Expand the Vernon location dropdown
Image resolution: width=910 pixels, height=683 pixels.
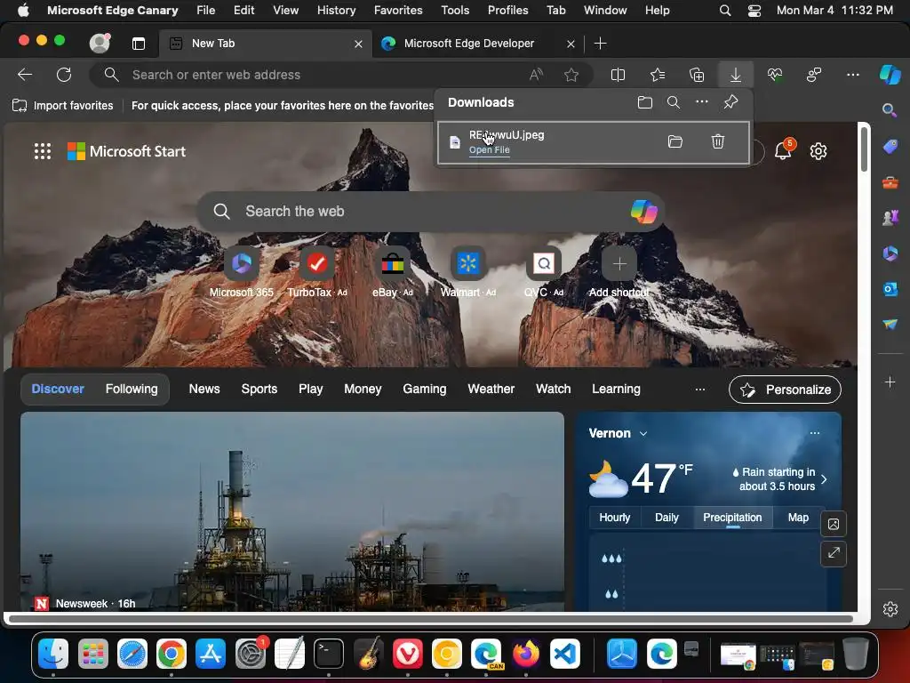pyautogui.click(x=643, y=434)
